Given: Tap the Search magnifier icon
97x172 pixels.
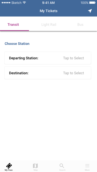Looking at the screenshot, I should pos(62,166).
